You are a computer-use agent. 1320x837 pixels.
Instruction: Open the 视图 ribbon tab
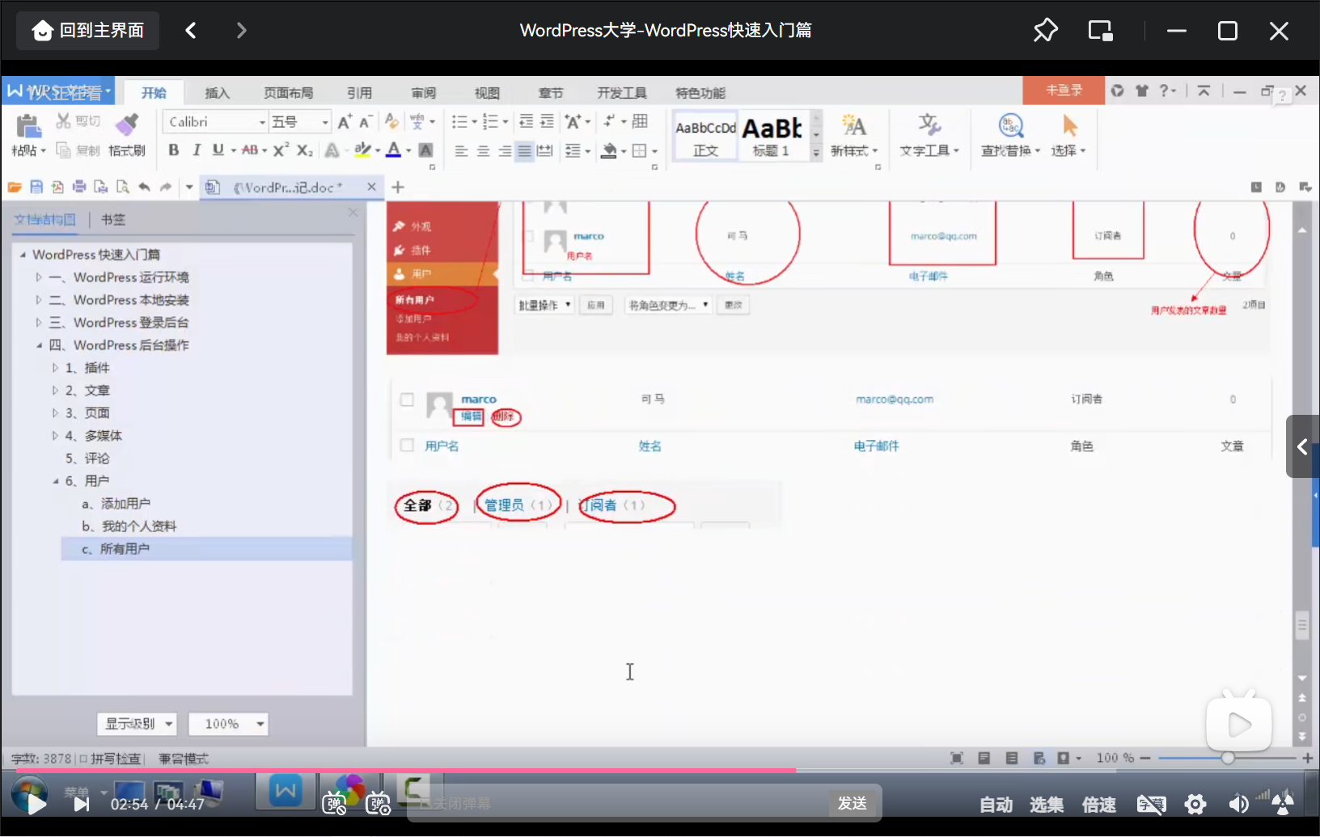click(x=487, y=93)
